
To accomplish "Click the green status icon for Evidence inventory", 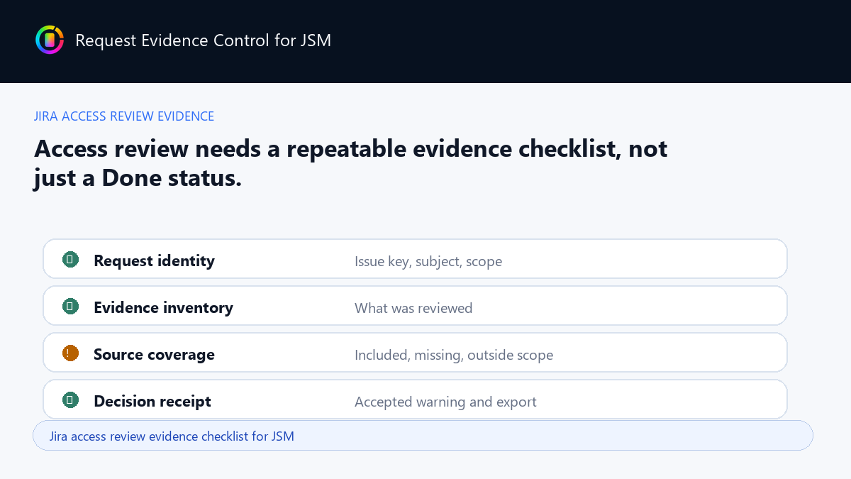I will coord(70,307).
